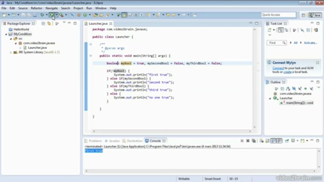Viewport: 324px width, 182px height.
Task: Toggle Link with Editor in Package Explorer
Action: 49,24
